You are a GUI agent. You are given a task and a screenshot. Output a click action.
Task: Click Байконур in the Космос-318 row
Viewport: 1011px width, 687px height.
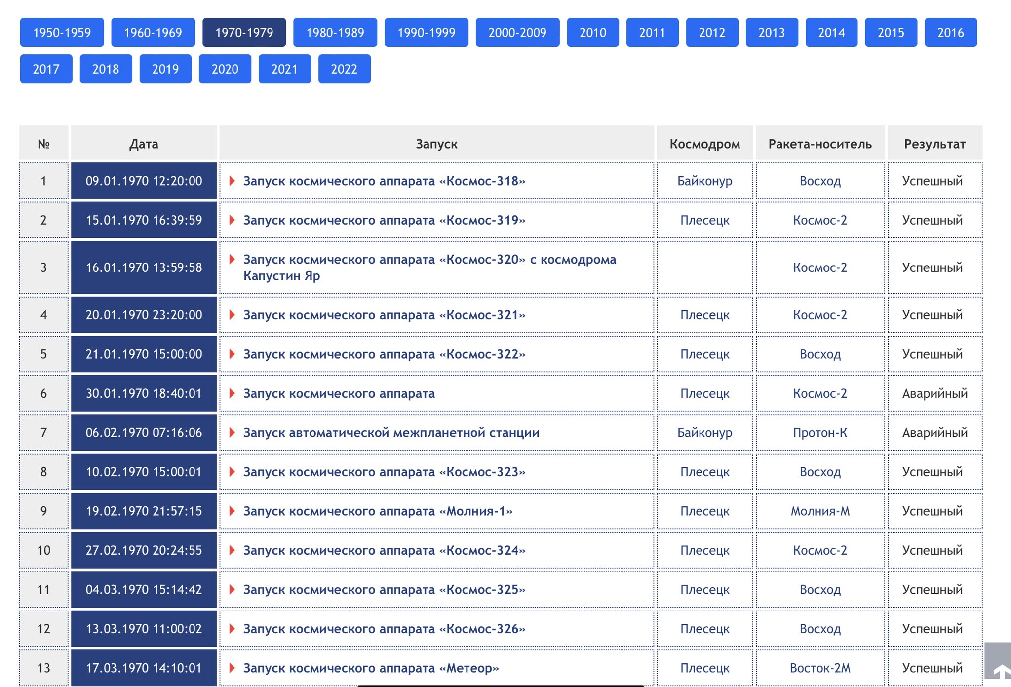(x=704, y=181)
